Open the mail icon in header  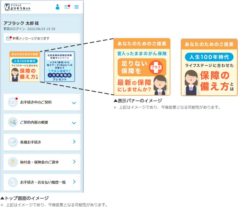click(67, 7)
